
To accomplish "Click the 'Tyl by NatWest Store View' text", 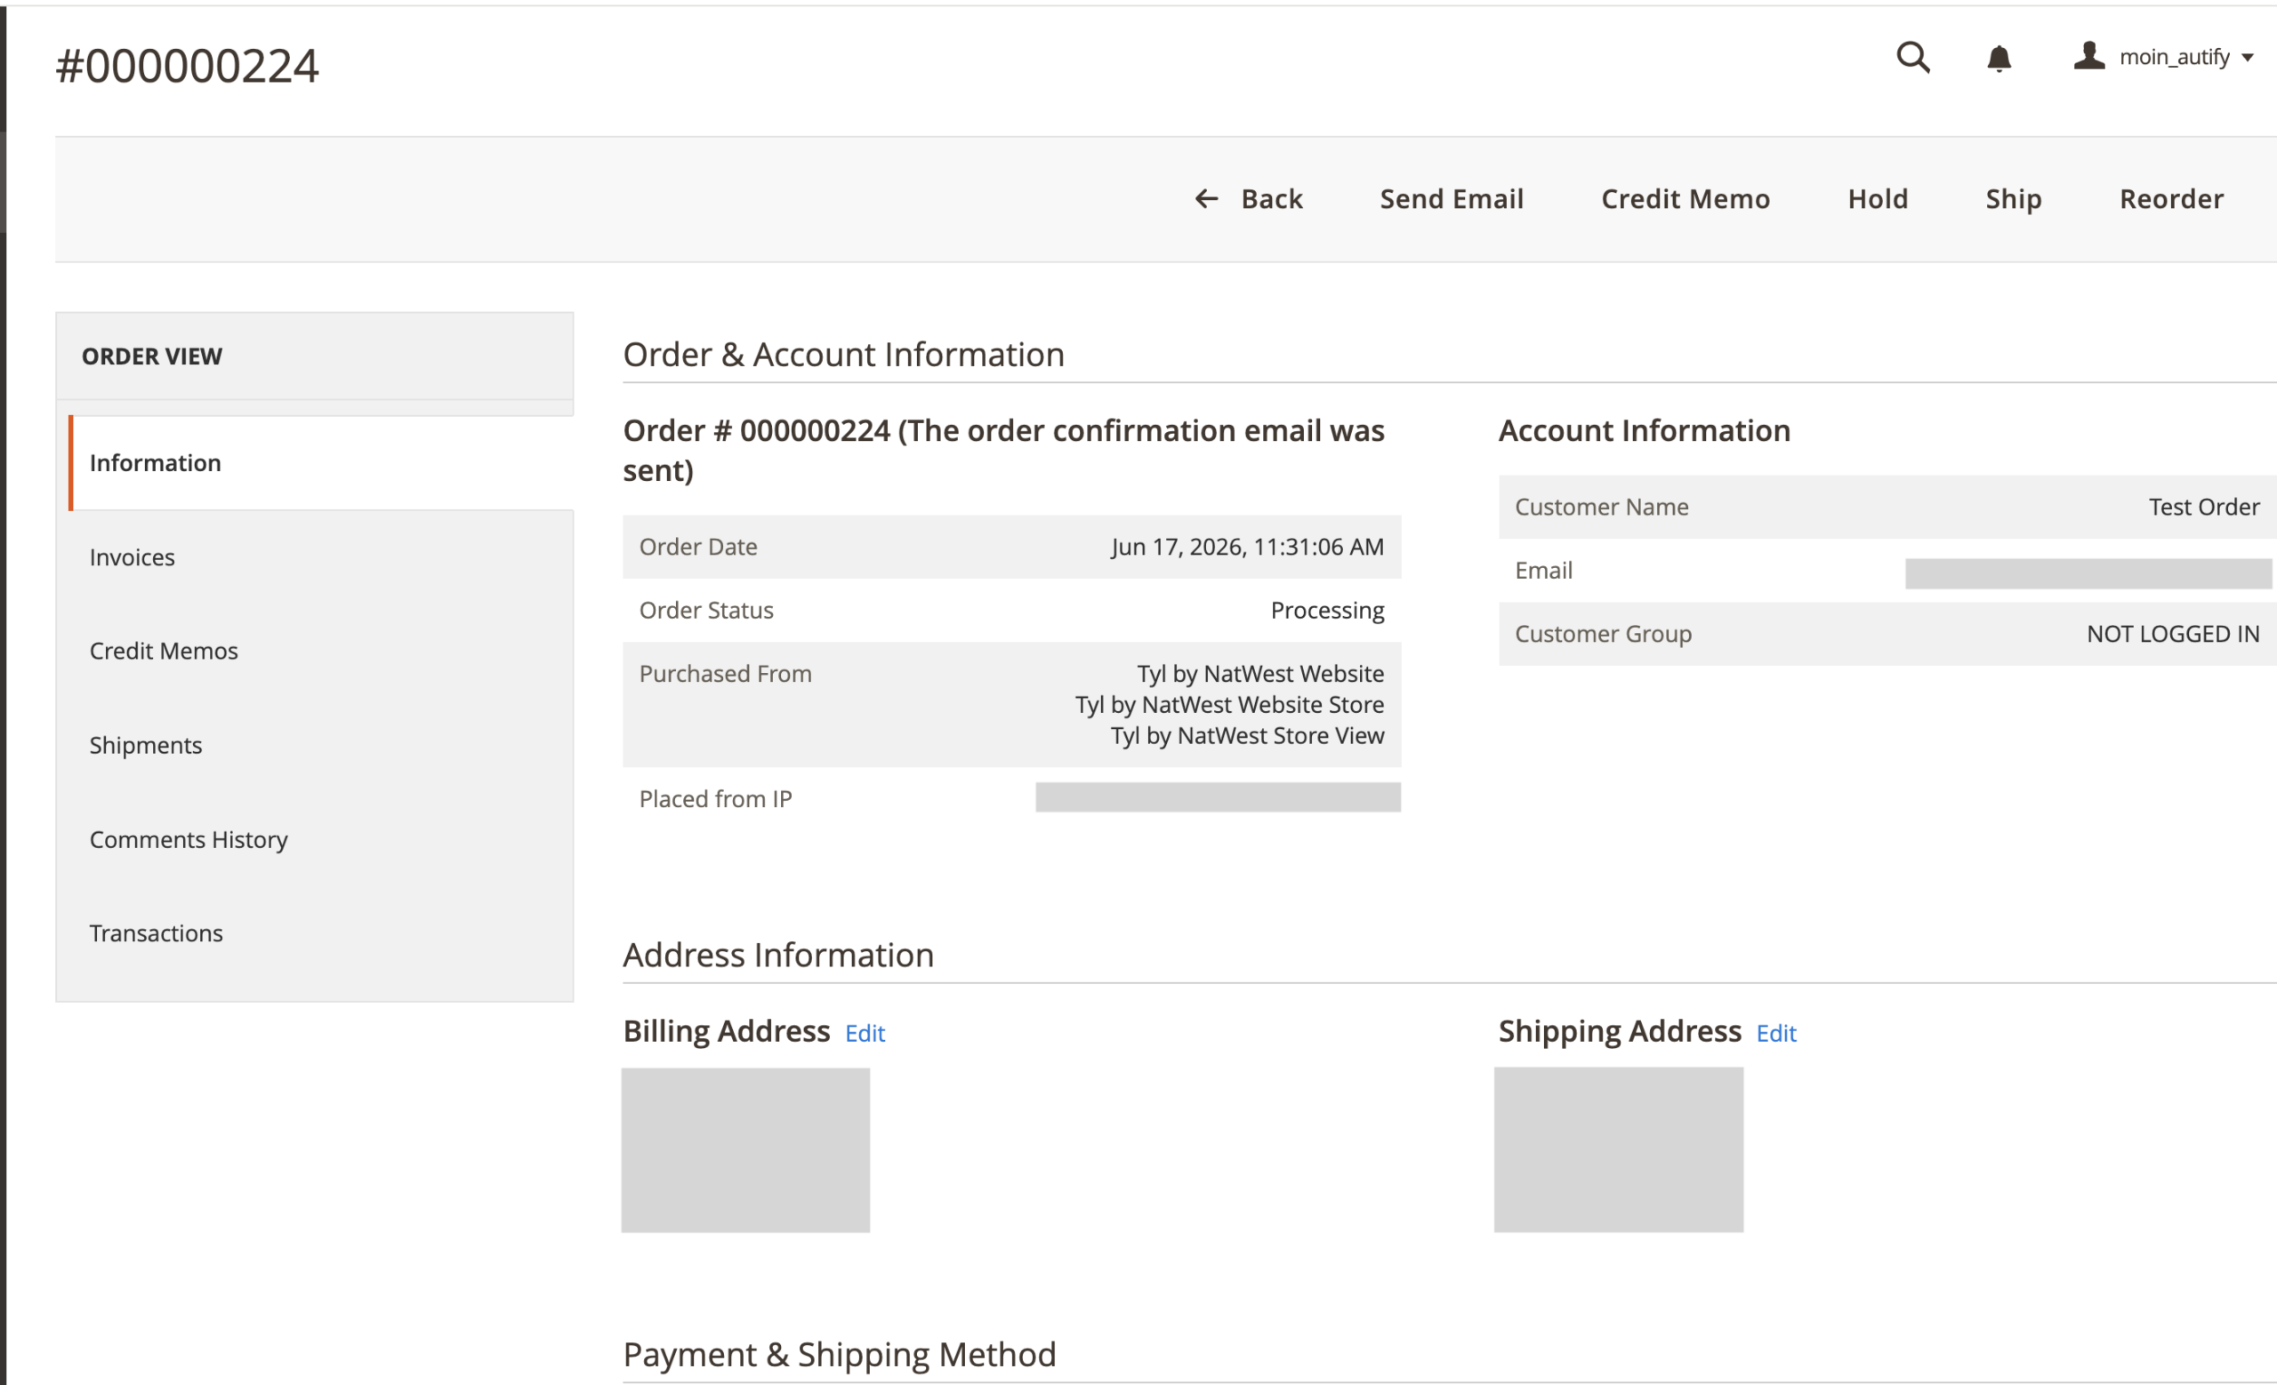I will 1248,736.
